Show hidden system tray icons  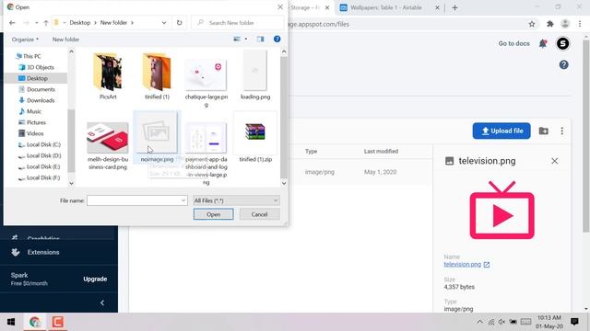[x=479, y=322]
